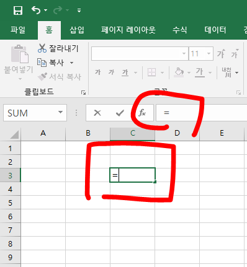This screenshot has width=247, height=267.
Task: Select column E header
Action: [222, 133]
